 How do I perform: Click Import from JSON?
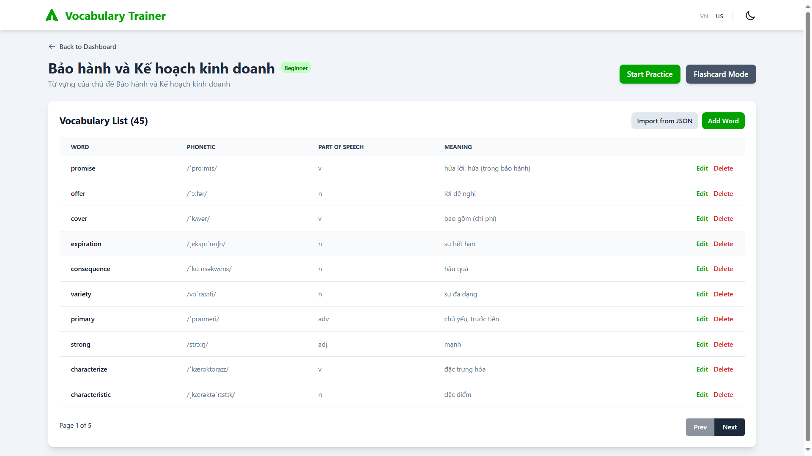coord(664,121)
